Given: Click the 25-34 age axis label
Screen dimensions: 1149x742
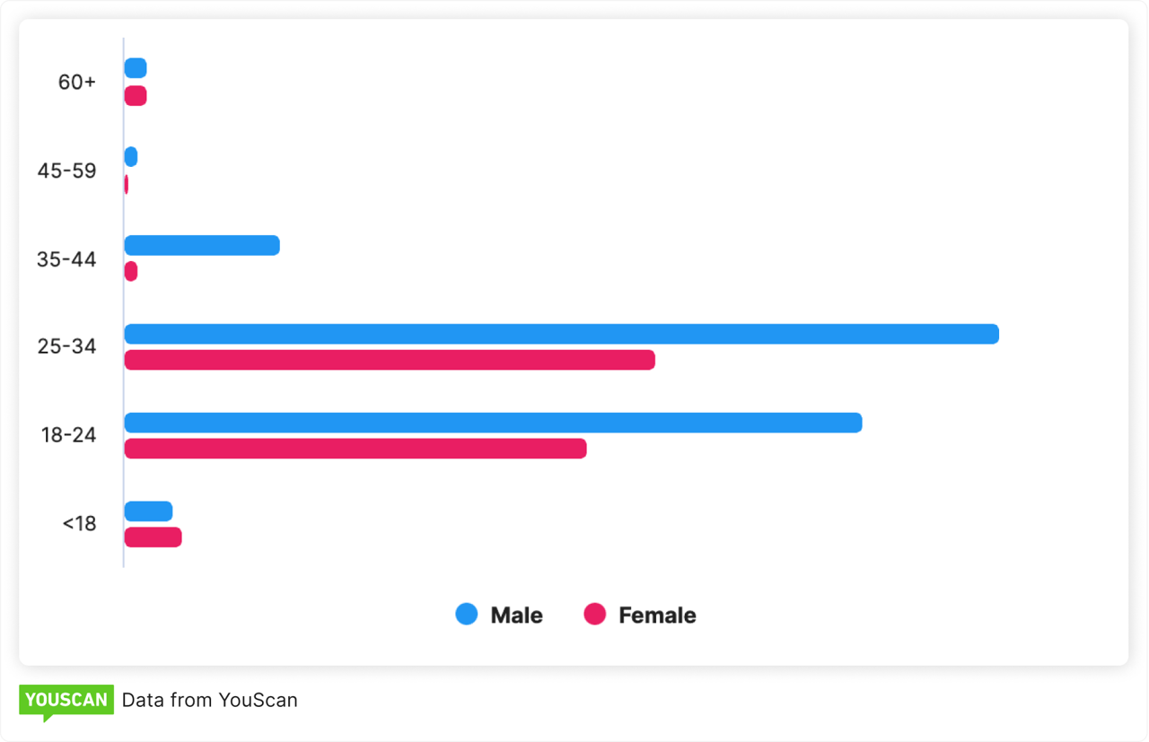Looking at the screenshot, I should pos(66,346).
